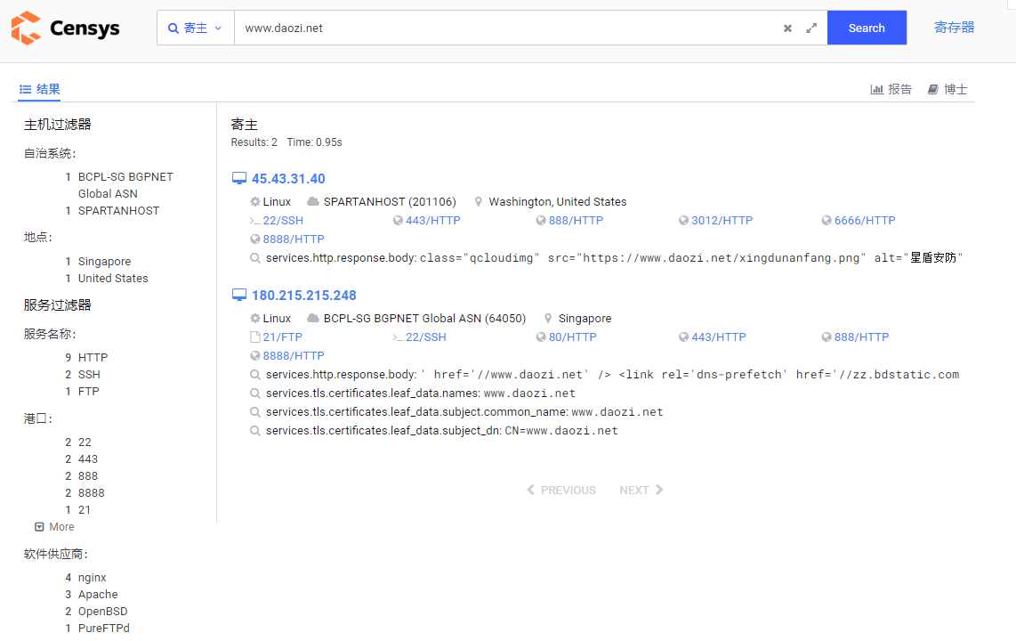Open the 报告 chart icon

click(x=876, y=89)
